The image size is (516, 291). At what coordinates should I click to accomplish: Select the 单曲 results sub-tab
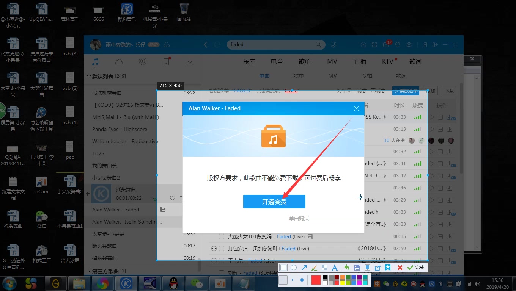[x=264, y=76]
